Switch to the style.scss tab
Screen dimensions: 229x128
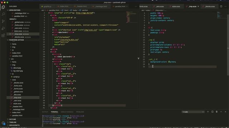click(176, 6)
